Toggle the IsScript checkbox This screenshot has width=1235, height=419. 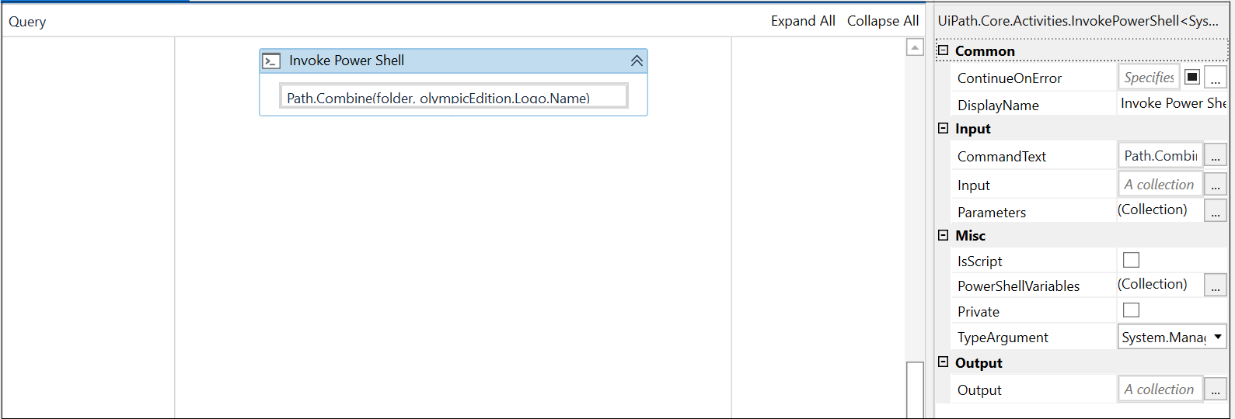pyautogui.click(x=1132, y=260)
